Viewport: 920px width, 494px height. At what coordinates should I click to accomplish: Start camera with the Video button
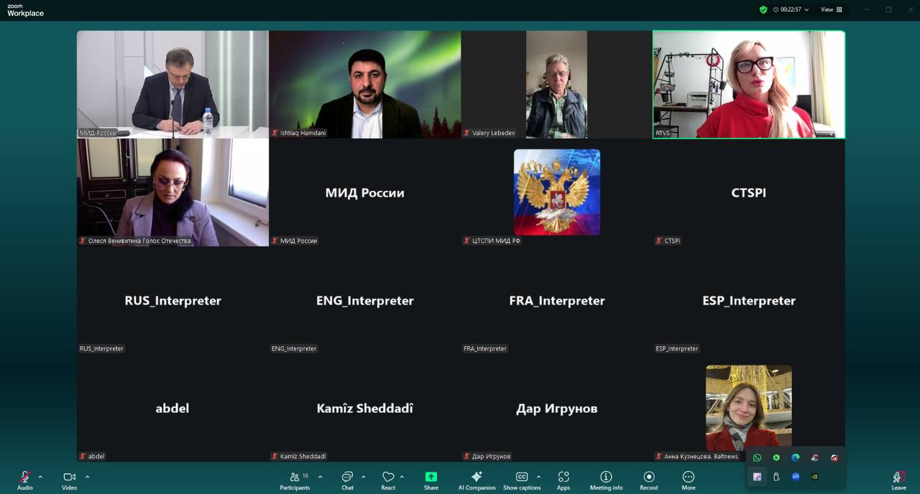[x=69, y=480]
